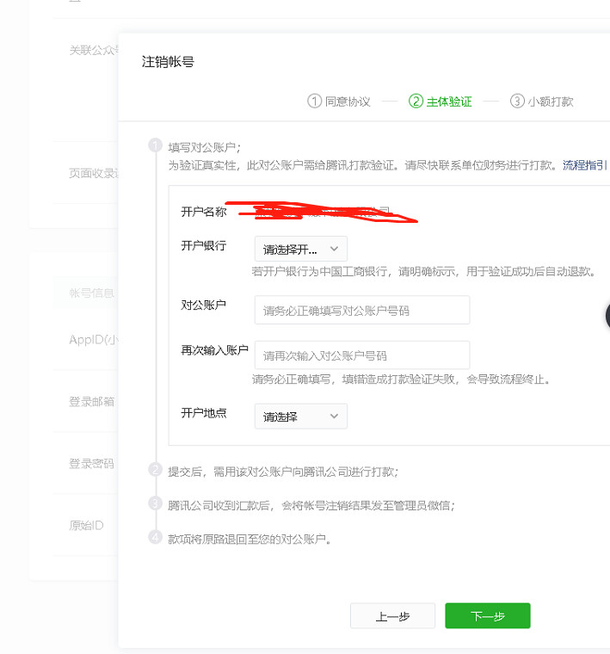This screenshot has height=654, width=610.
Task: Select the 款项将原路退回 instruction text
Action: point(250,540)
